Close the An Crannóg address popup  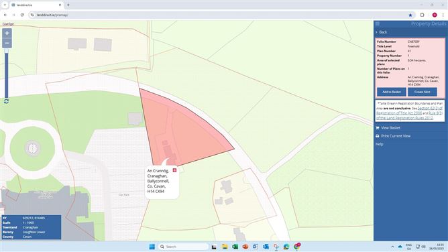[174, 170]
